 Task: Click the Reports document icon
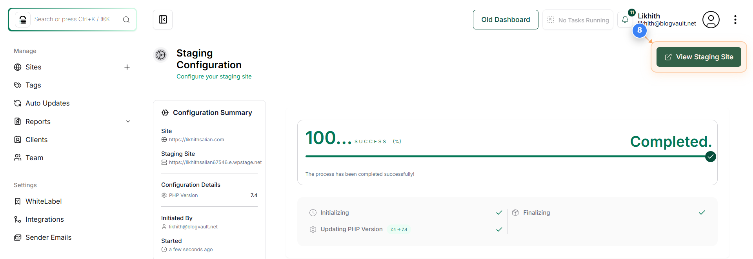(18, 122)
